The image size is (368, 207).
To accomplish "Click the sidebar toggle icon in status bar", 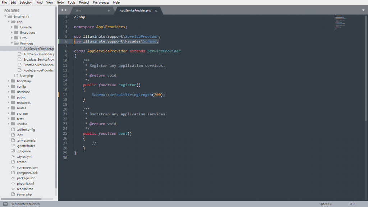I will point(5,204).
